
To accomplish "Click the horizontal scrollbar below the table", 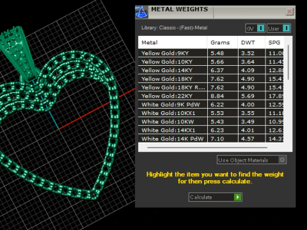I will pos(207,148).
